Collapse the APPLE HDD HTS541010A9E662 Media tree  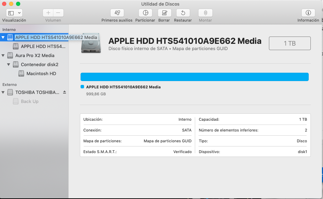tap(3, 37)
